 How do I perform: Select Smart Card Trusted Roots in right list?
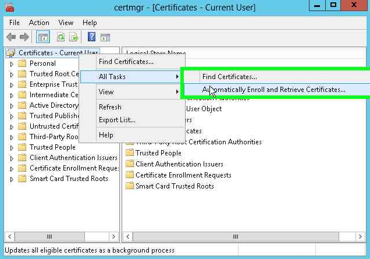pyautogui.click(x=175, y=186)
